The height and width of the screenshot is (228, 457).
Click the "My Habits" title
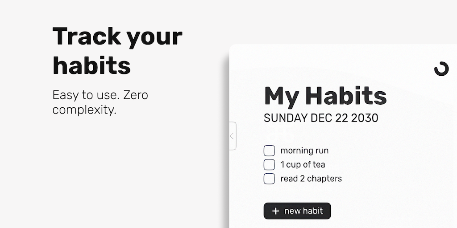click(325, 96)
